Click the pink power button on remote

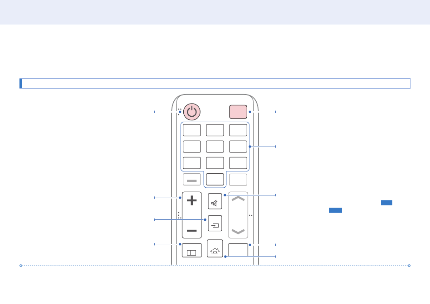(x=192, y=112)
